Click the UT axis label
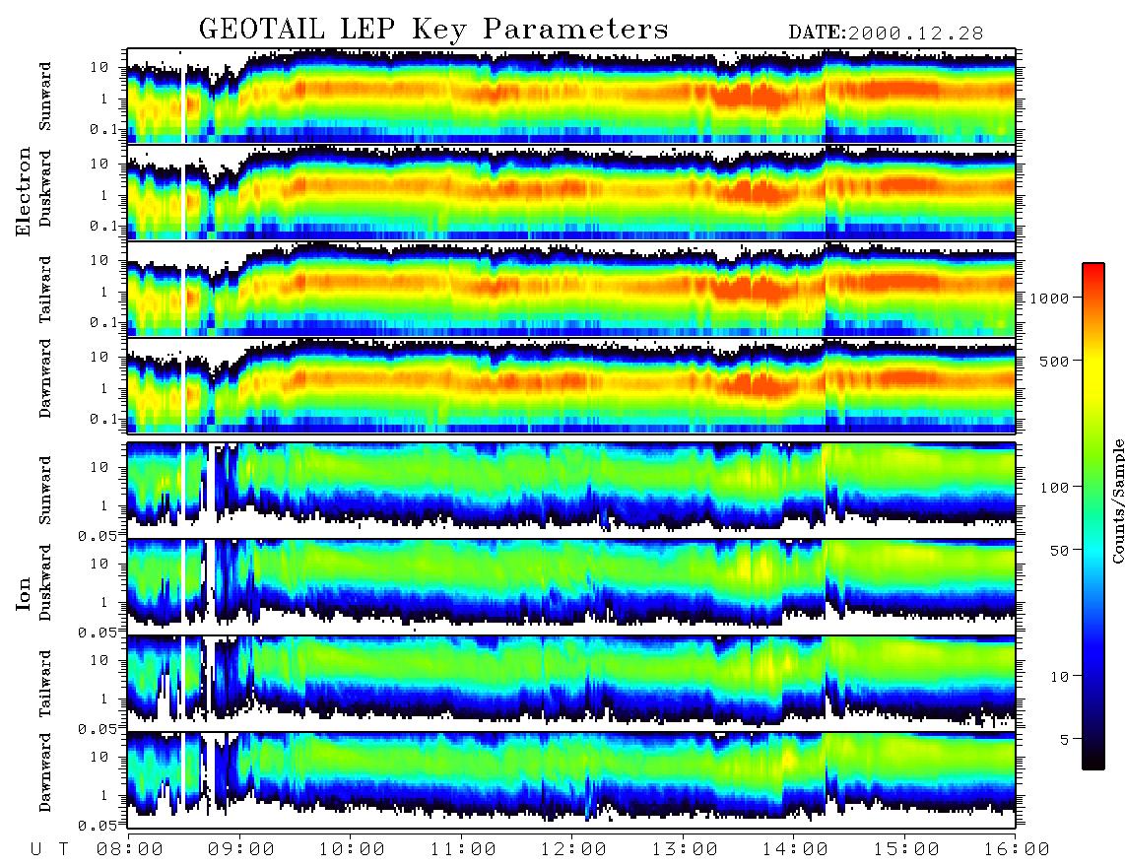1125x867 pixels. coord(49,850)
